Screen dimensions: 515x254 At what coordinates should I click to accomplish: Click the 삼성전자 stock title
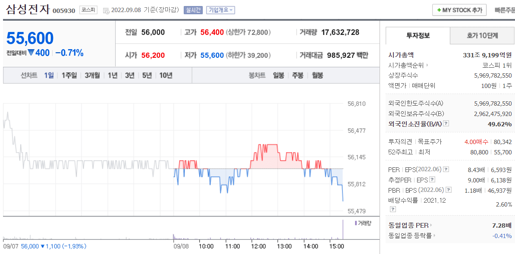[x=28, y=9]
